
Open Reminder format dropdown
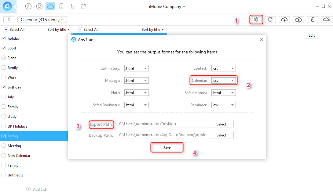click(223, 105)
